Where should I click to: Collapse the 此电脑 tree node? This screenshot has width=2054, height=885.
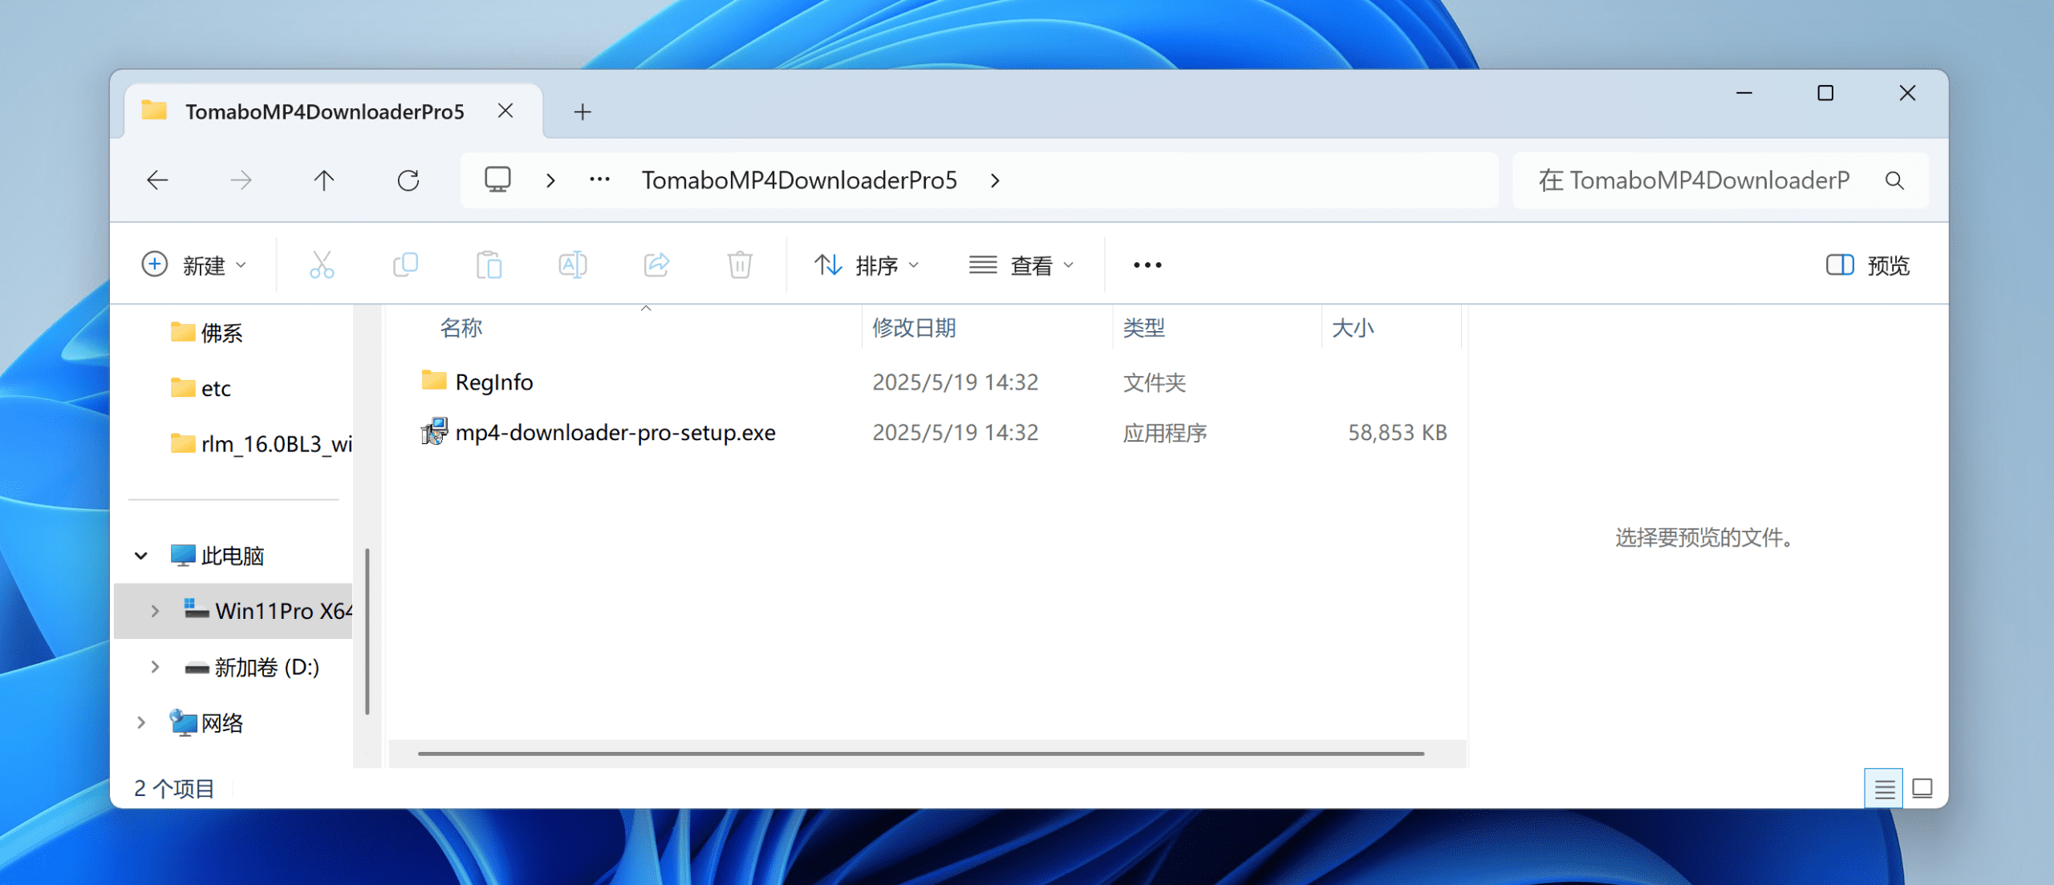(x=141, y=556)
